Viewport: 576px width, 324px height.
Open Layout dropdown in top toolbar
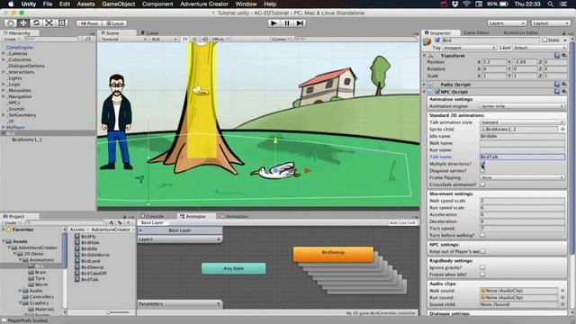(x=550, y=23)
